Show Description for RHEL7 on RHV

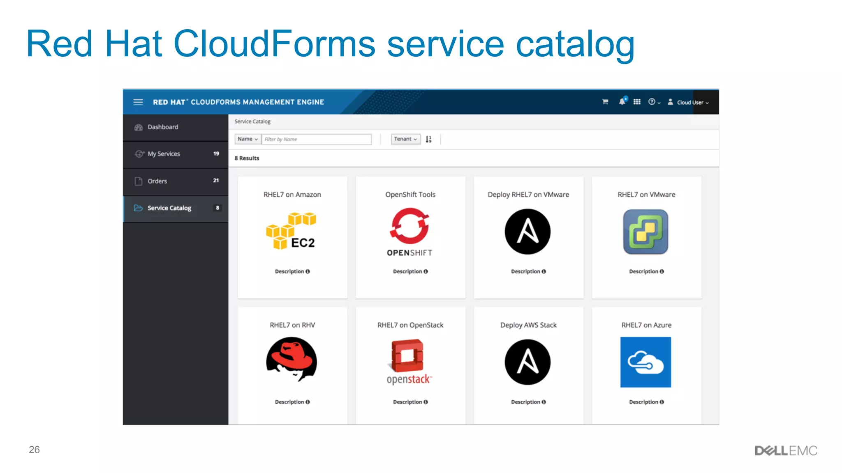point(292,402)
